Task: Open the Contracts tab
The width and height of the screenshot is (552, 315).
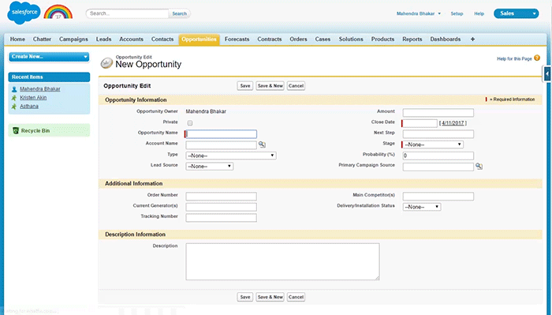Action: tap(270, 39)
